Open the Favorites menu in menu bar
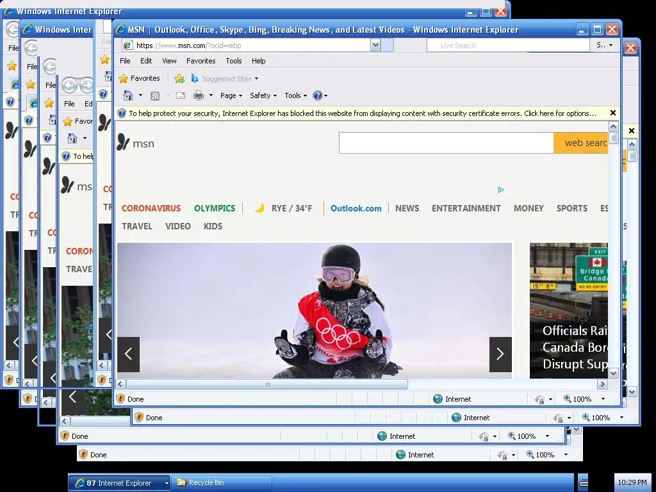656x492 pixels. tap(201, 61)
